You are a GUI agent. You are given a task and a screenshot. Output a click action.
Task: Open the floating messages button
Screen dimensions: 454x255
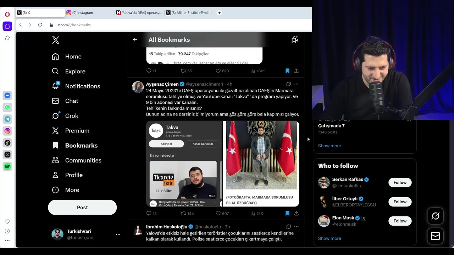pyautogui.click(x=436, y=236)
